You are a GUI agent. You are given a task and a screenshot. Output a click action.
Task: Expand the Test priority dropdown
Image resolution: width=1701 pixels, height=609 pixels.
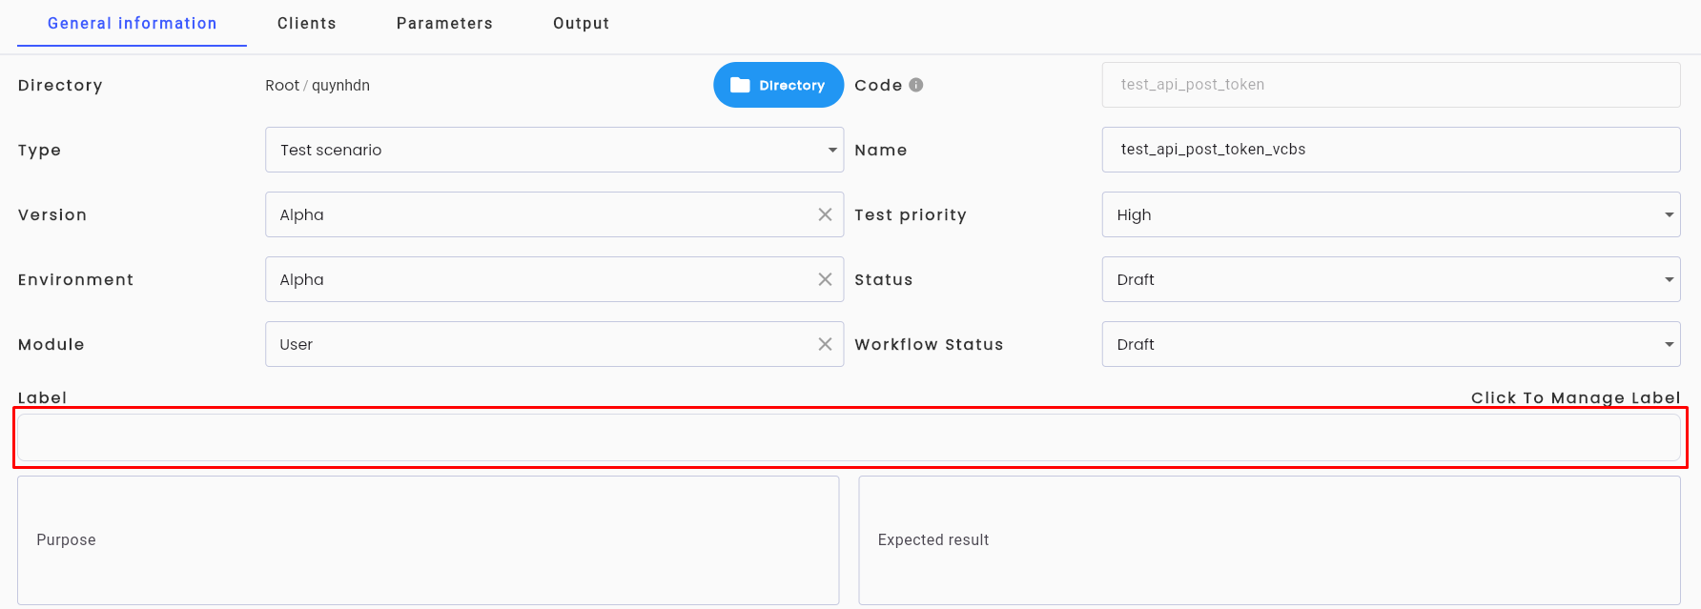pyautogui.click(x=1391, y=214)
